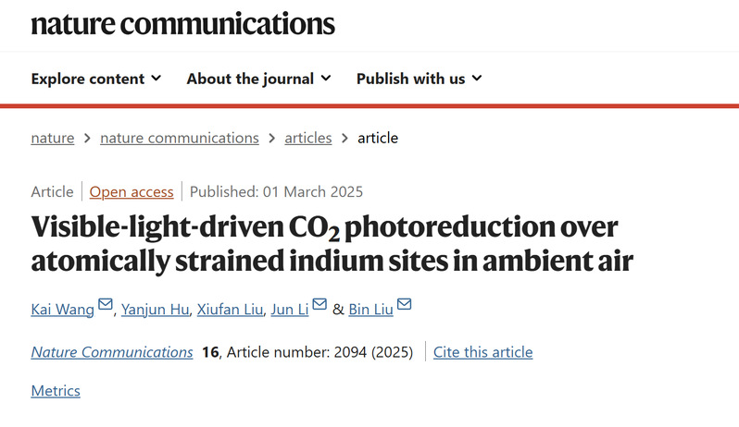
Task: Open author Kai Wang's profile
Action: 62,309
